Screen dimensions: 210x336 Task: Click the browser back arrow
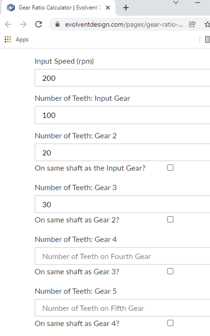click(8, 24)
